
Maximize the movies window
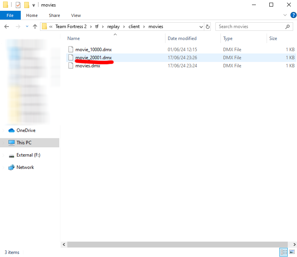271,5
